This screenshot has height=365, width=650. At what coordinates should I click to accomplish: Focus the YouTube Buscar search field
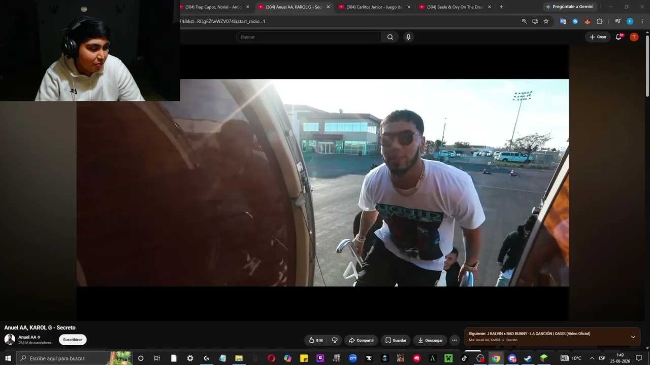point(309,37)
